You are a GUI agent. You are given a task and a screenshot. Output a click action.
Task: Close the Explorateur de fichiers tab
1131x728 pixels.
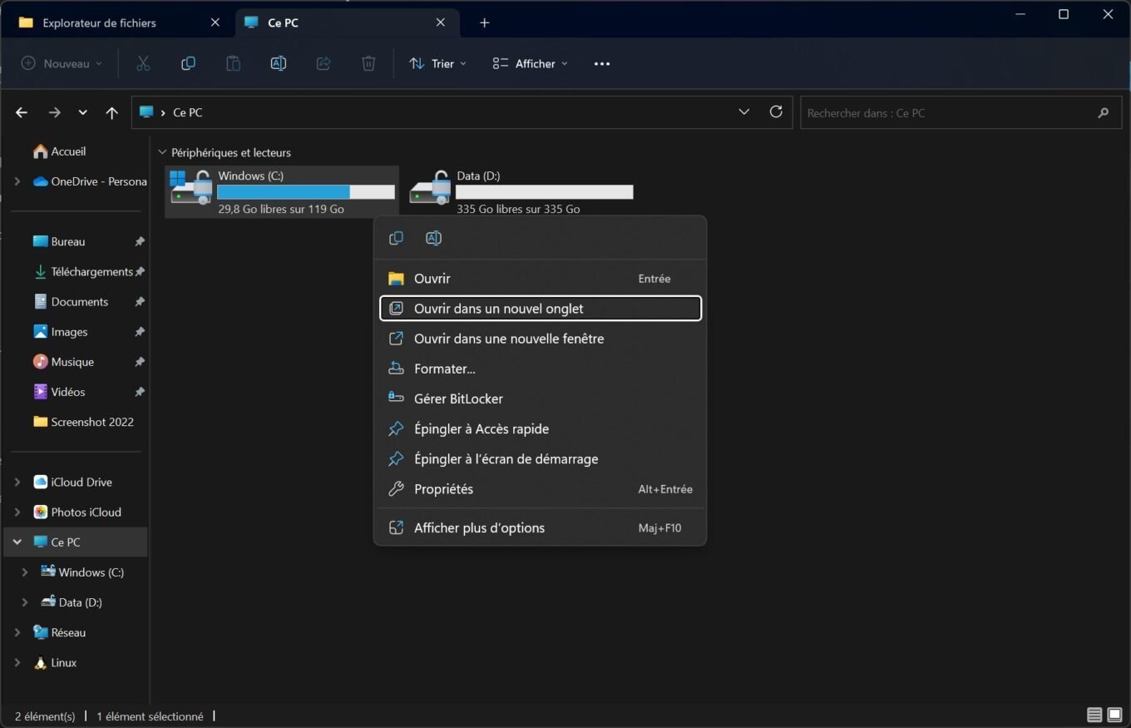[215, 22]
